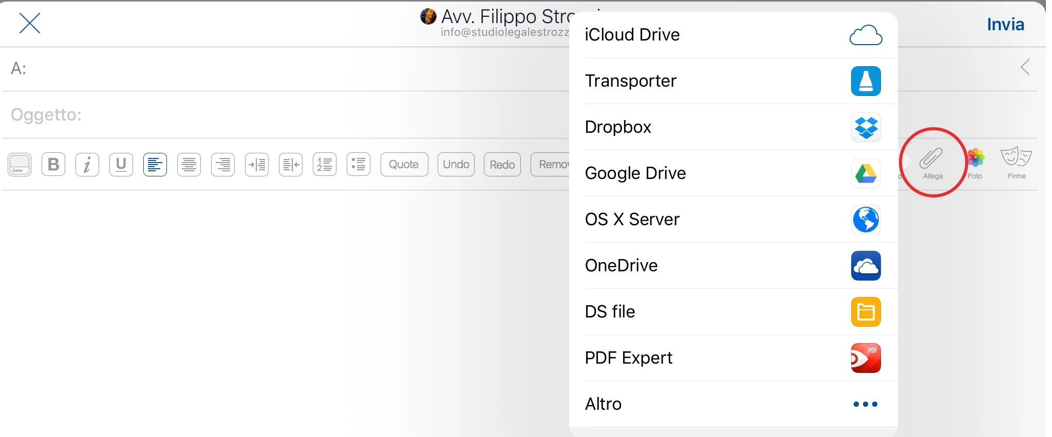1052x437 pixels.
Task: Click the Remove formatting button
Action: (x=550, y=165)
